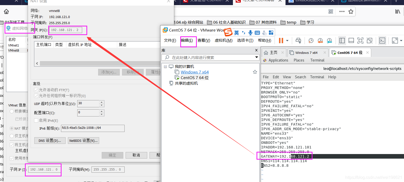Open the 虚拟机(M) menu
Image resolution: width=404 pixels, height=182 pixels.
click(x=223, y=40)
